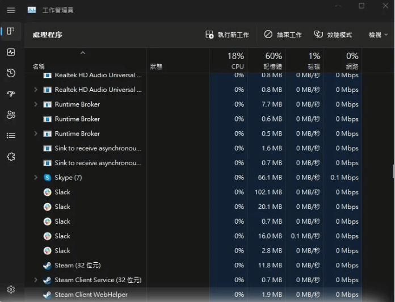Maximize the Task Manager window
395x302 pixels.
pyautogui.click(x=362, y=6)
